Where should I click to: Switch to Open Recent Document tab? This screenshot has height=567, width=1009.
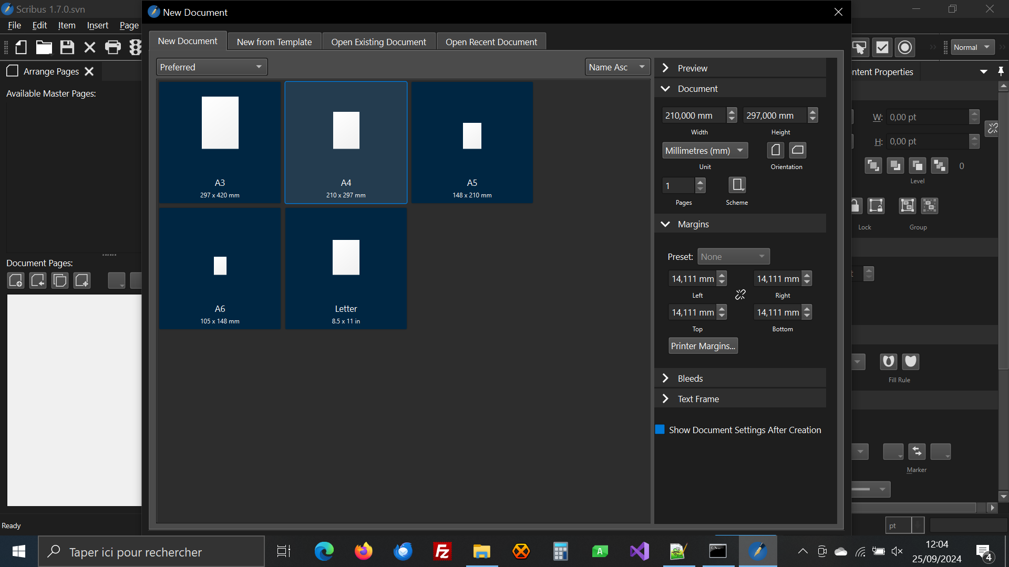[x=491, y=42]
